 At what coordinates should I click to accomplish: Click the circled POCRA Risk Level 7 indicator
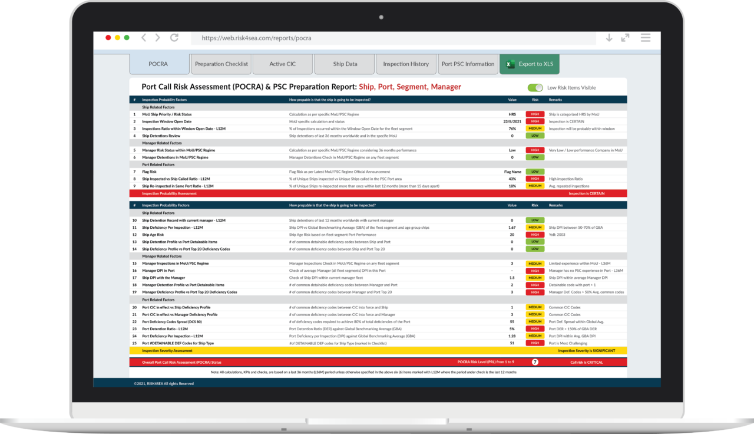pos(534,362)
